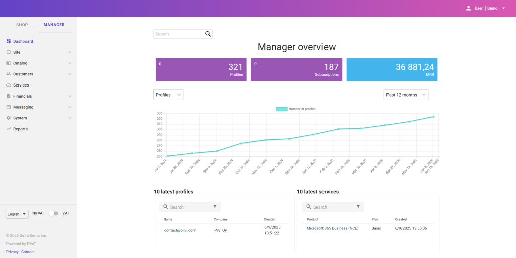
Task: Click the Messaging envelope icon
Action: (8, 107)
